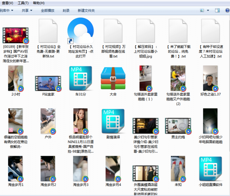Click the change view icon
This screenshot has width=230, height=196.
coord(202,10)
